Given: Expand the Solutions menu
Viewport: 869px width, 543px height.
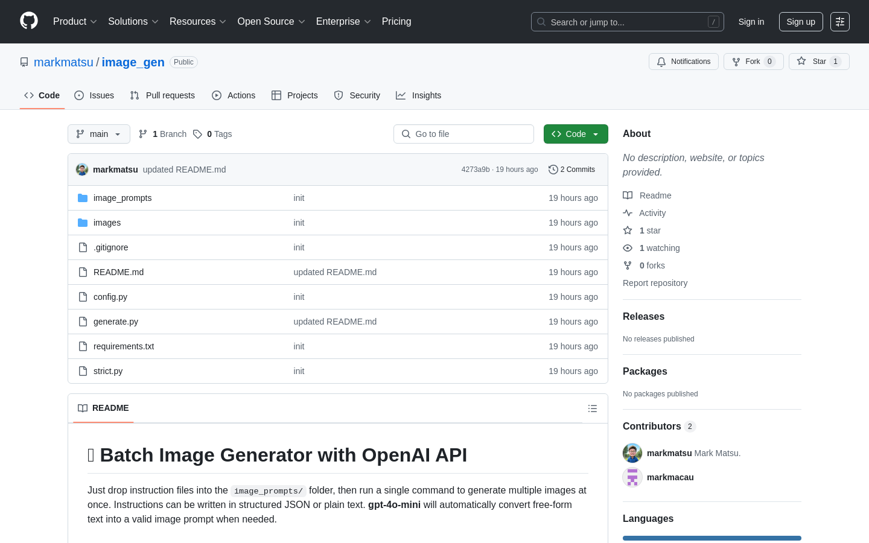Looking at the screenshot, I should pyautogui.click(x=133, y=22).
